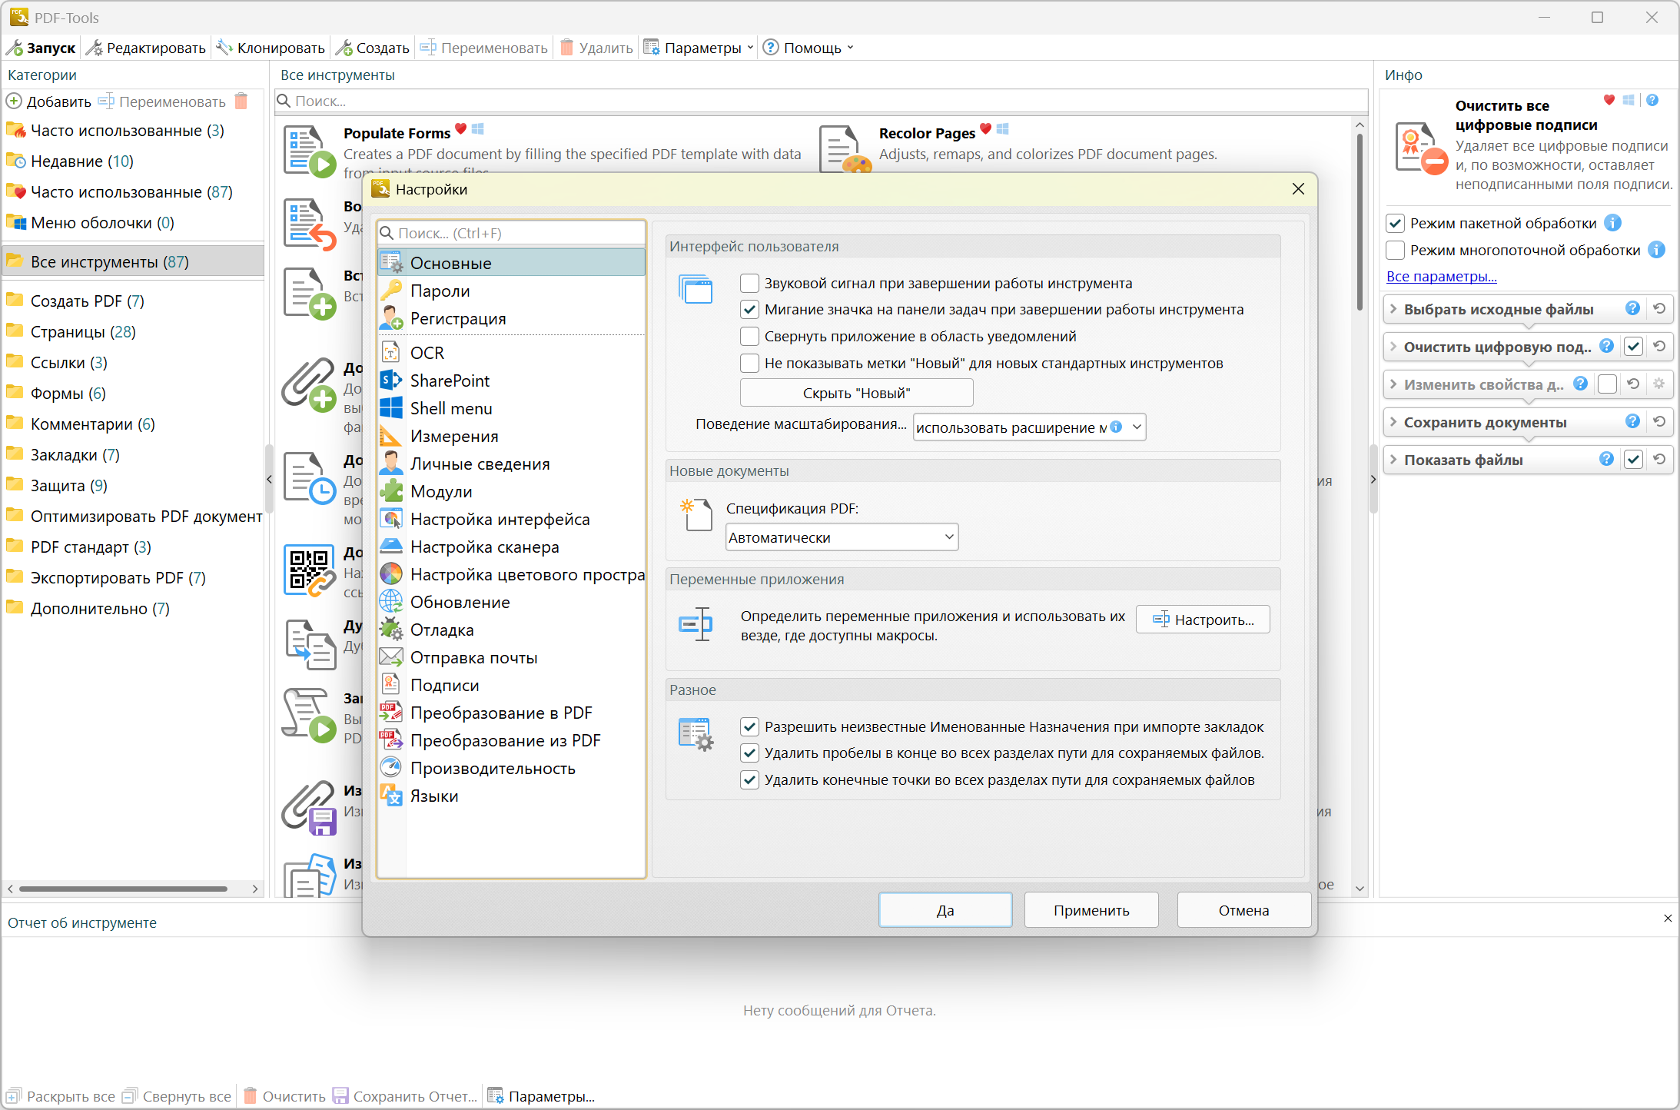Open the Производительность gauge icon
The width and height of the screenshot is (1680, 1110).
391,768
